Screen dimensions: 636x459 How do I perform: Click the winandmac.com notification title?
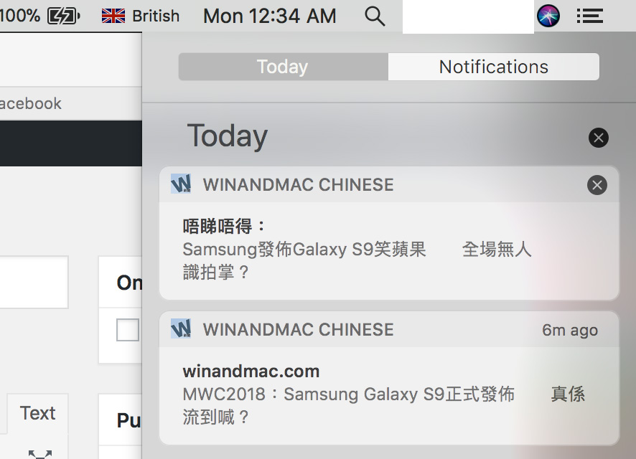[x=251, y=371]
